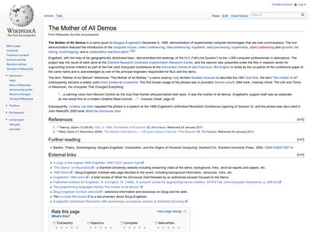Click external-link icon after The Register reference title
Viewport: 310px width, 232px height.
pyautogui.click(x=198, y=132)
